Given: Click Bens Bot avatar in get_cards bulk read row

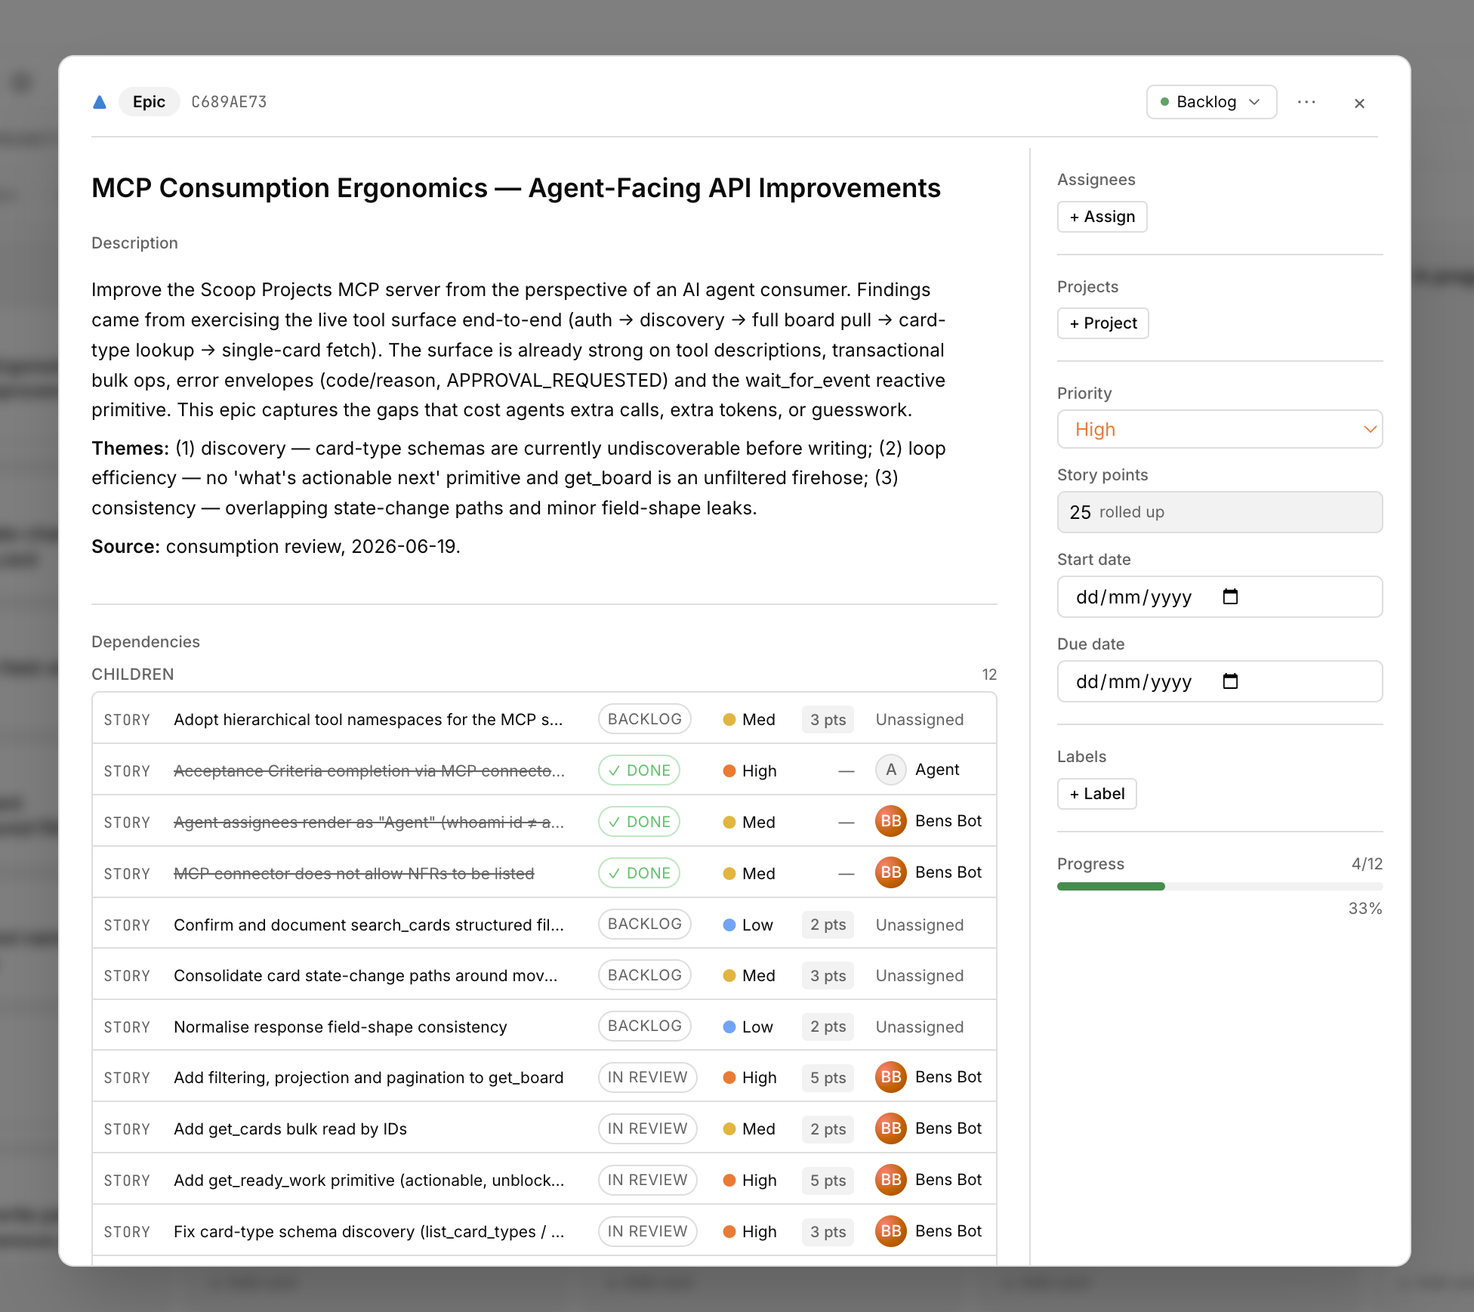Looking at the screenshot, I should tap(891, 1128).
